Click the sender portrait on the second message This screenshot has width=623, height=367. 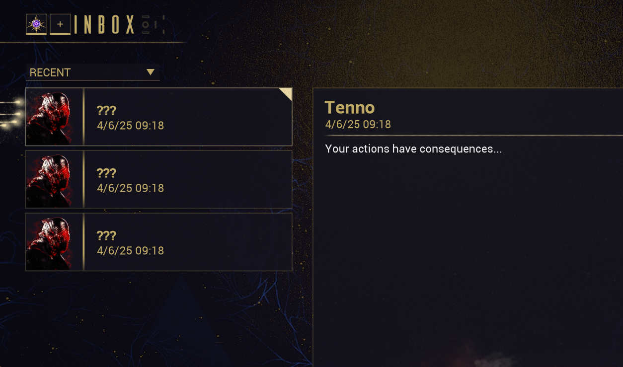49,180
